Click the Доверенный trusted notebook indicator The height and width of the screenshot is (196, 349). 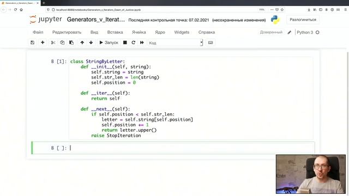[271, 32]
